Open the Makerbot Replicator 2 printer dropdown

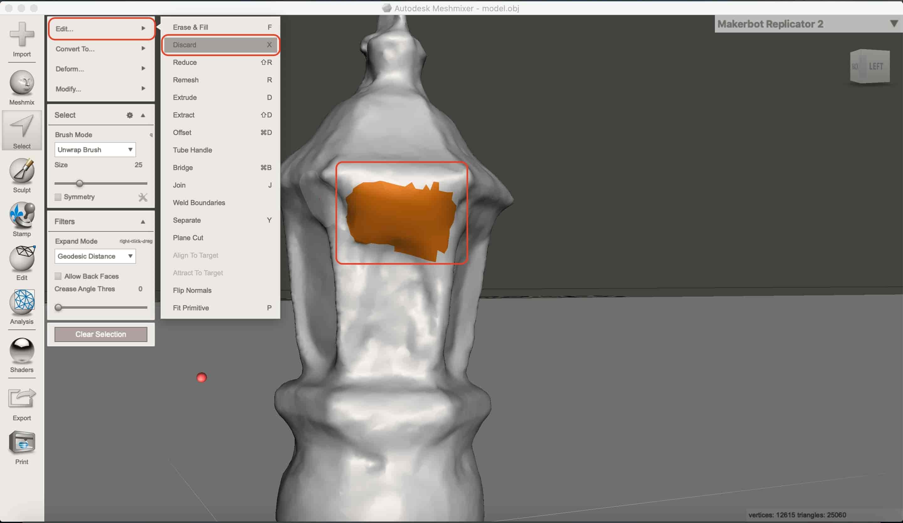pos(808,24)
